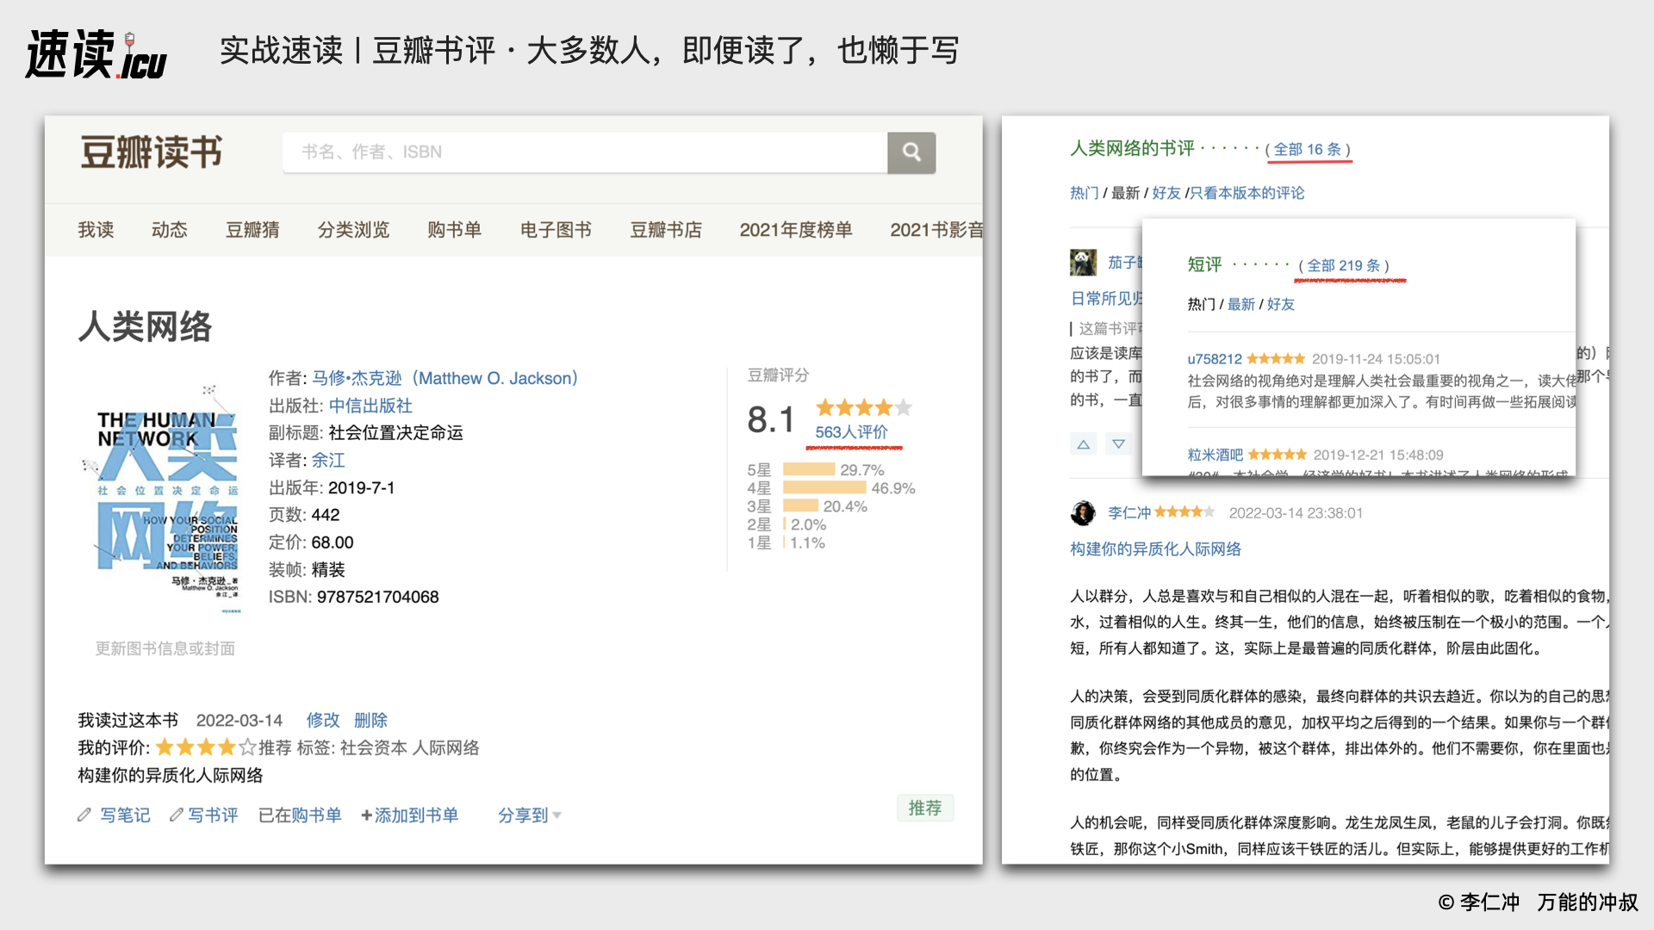Viewport: 1654px width, 930px height.
Task: Open 电子图书 in navigation
Action: click(556, 230)
